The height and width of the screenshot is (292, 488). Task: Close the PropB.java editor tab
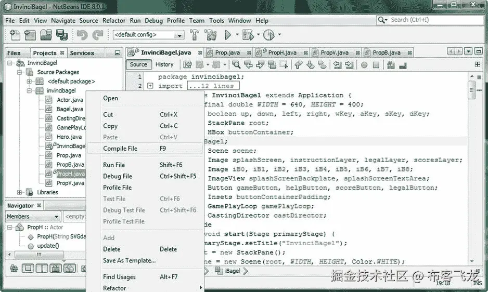point(410,53)
